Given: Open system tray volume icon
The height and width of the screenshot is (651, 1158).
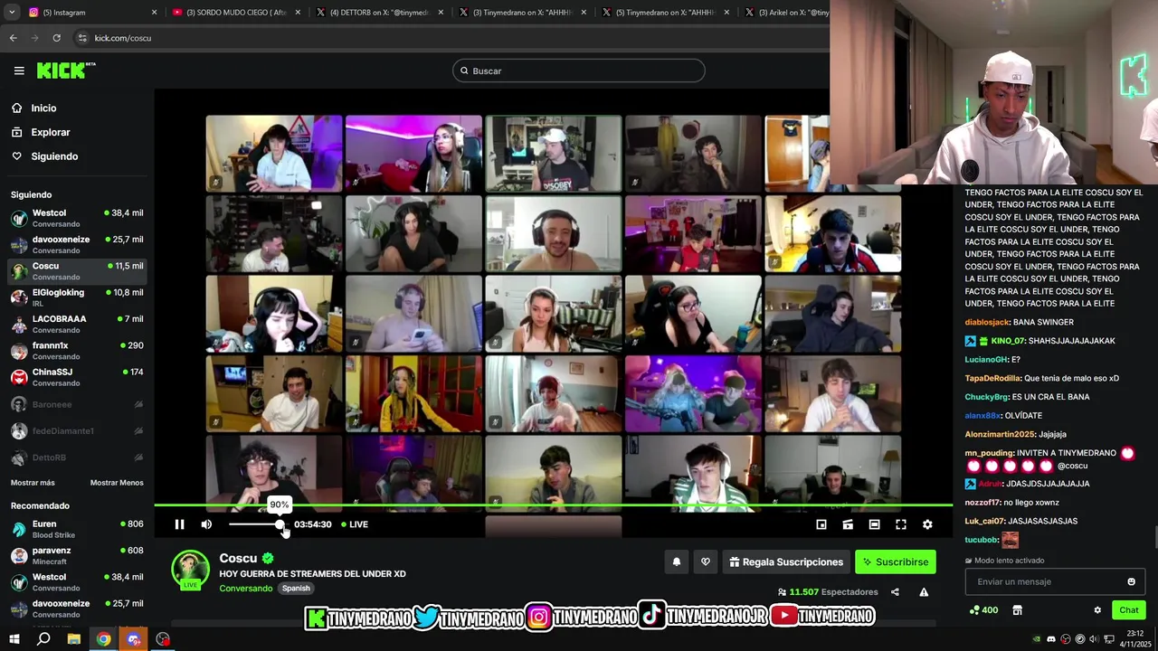Looking at the screenshot, I should pyautogui.click(x=1095, y=639).
